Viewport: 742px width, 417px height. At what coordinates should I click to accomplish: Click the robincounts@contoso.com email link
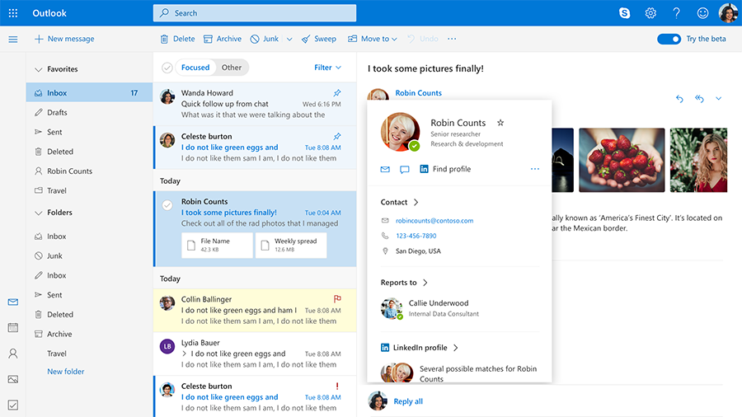click(434, 221)
